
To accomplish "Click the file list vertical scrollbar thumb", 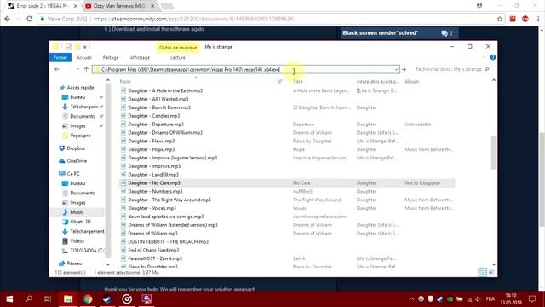I will (x=494, y=153).
